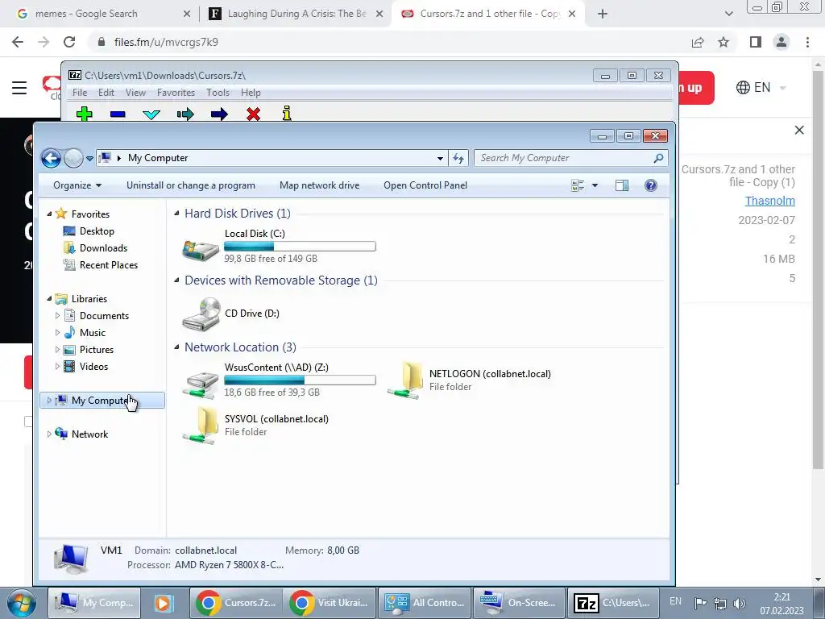Click the Chrome share page icon
The image size is (825, 619).
[x=698, y=42]
